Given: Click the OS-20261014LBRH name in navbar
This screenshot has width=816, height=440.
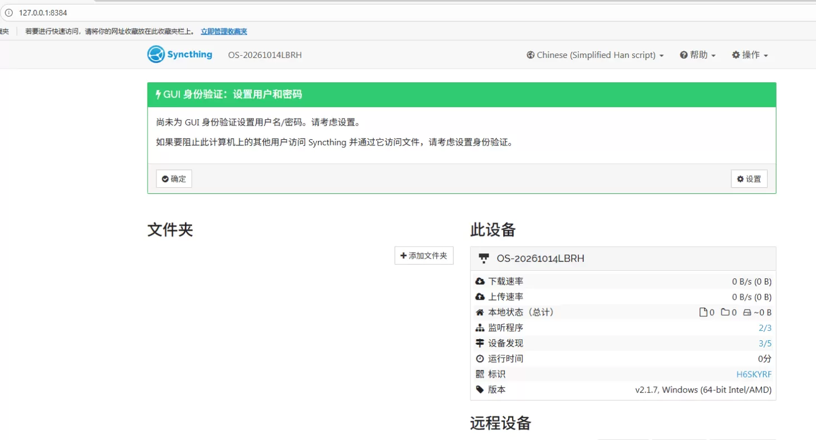Looking at the screenshot, I should tap(265, 55).
